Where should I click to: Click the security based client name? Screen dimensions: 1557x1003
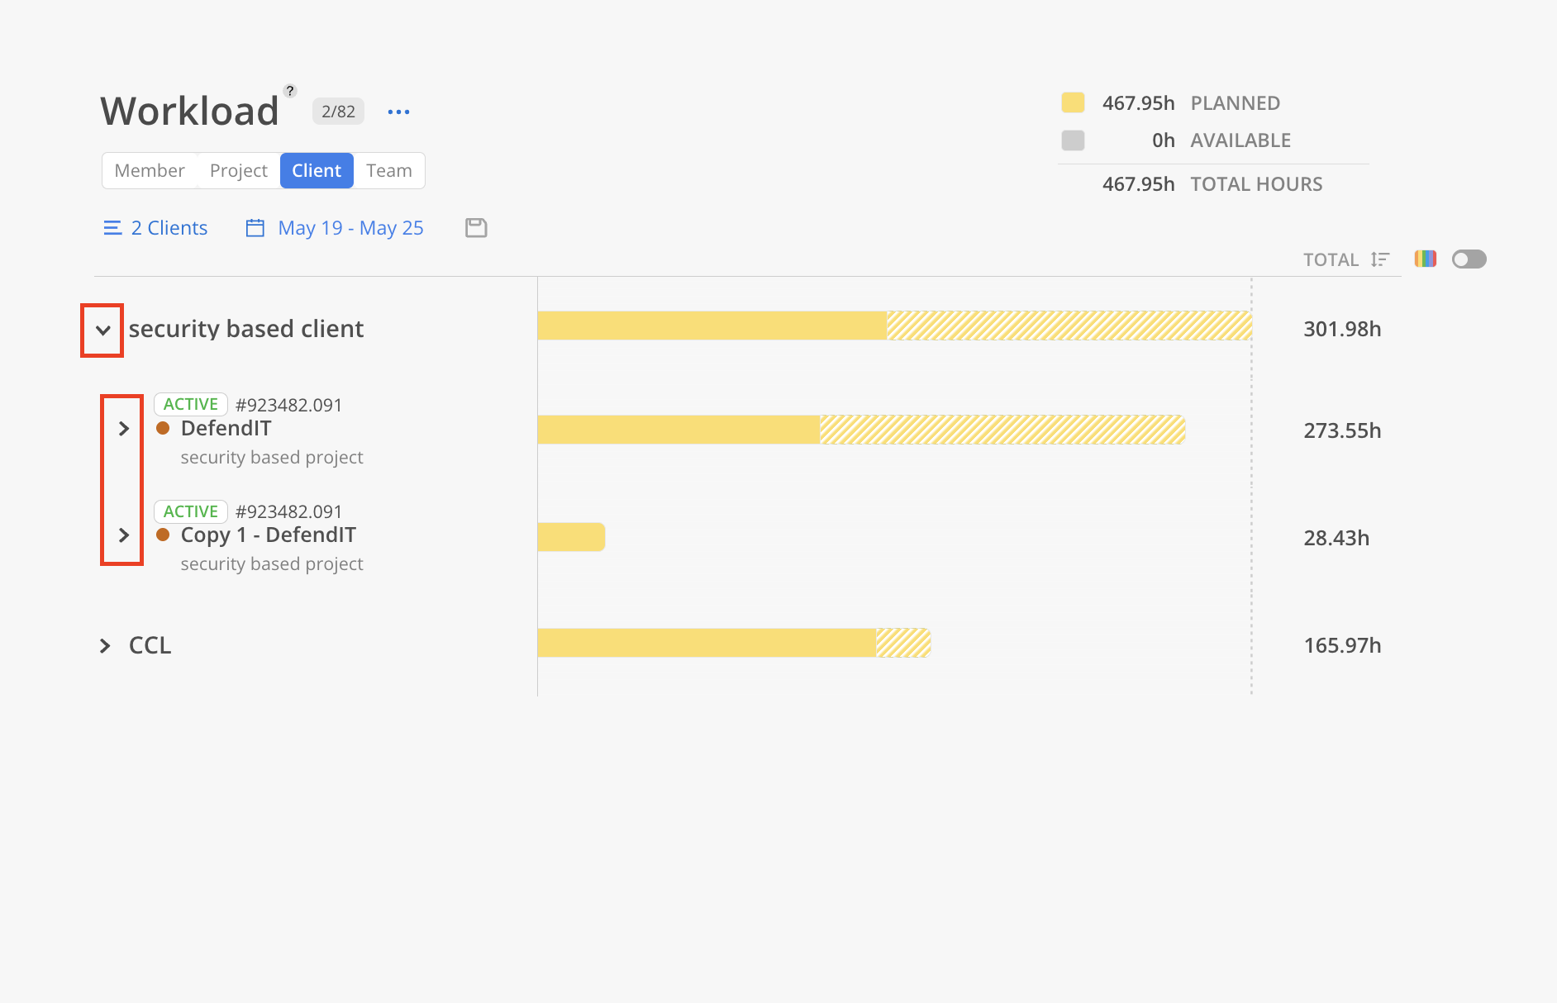coord(246,329)
